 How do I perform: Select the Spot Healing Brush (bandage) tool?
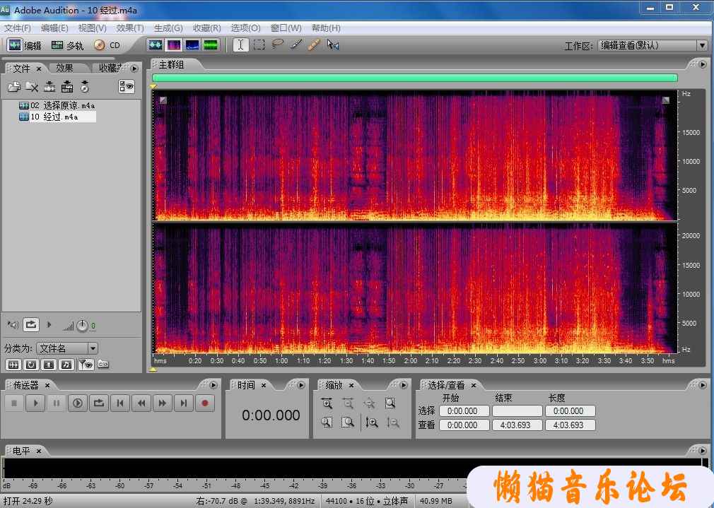click(314, 45)
